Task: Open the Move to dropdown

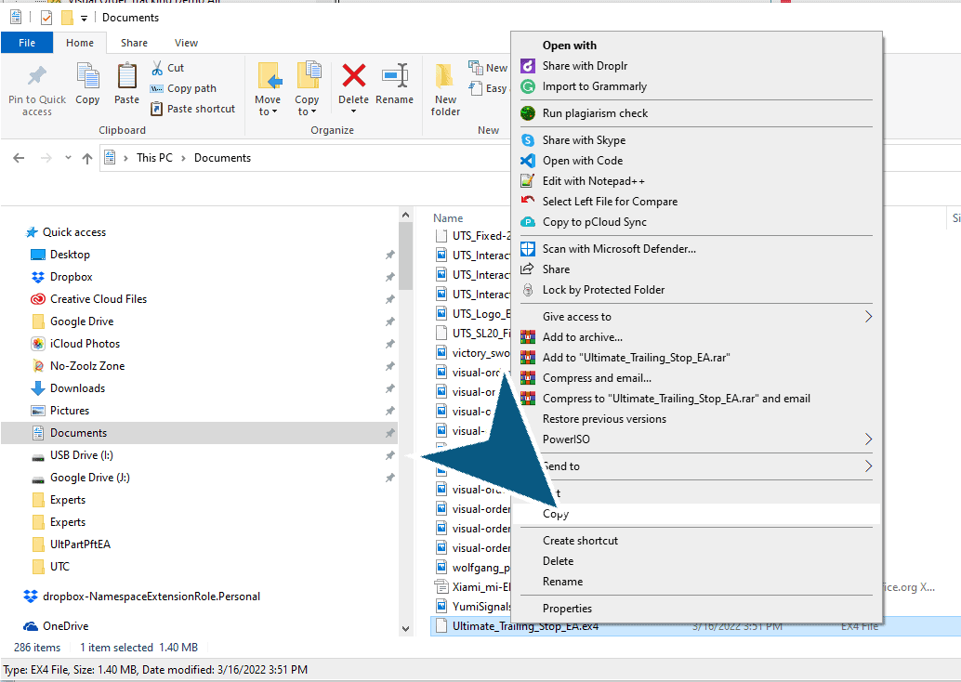Action: pyautogui.click(x=268, y=105)
